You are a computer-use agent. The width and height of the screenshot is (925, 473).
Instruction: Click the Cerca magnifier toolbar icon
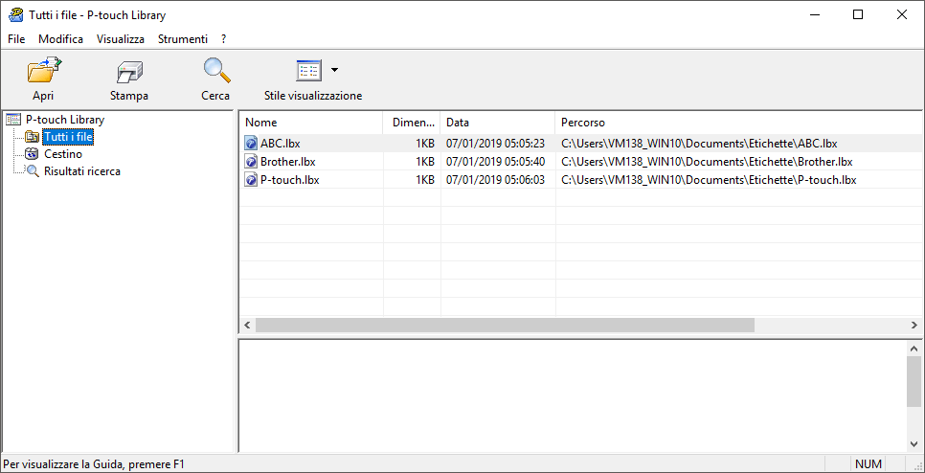pos(215,71)
